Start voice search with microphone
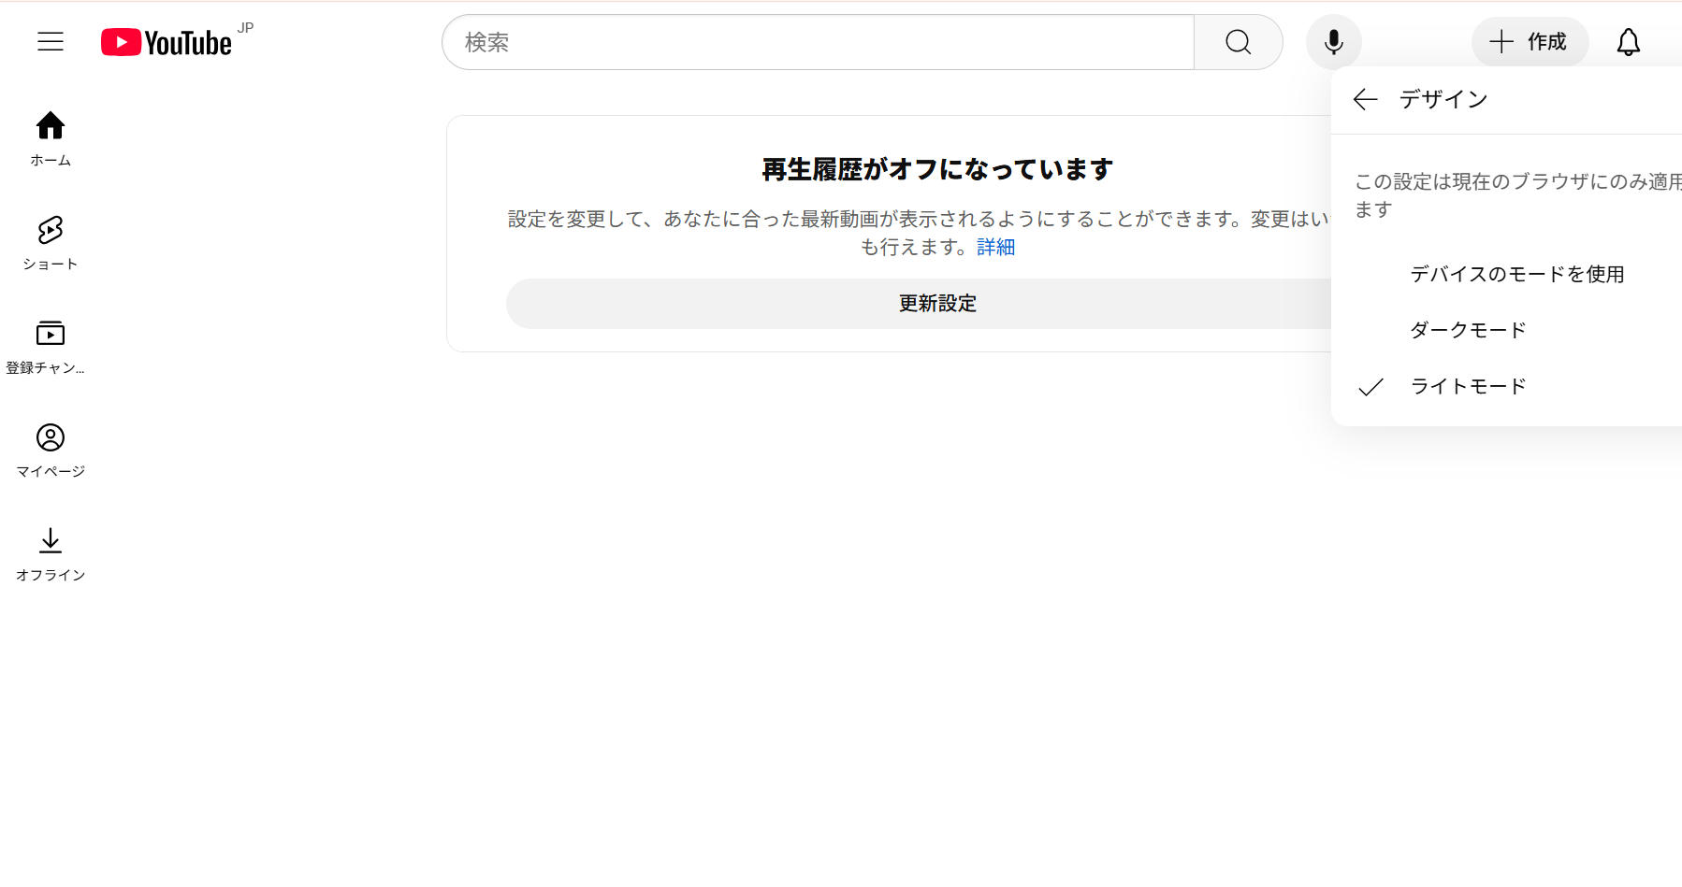 coord(1333,42)
